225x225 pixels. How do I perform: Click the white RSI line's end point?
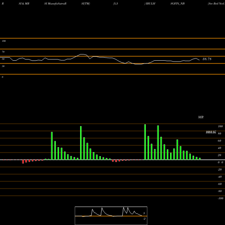pos(199,60)
